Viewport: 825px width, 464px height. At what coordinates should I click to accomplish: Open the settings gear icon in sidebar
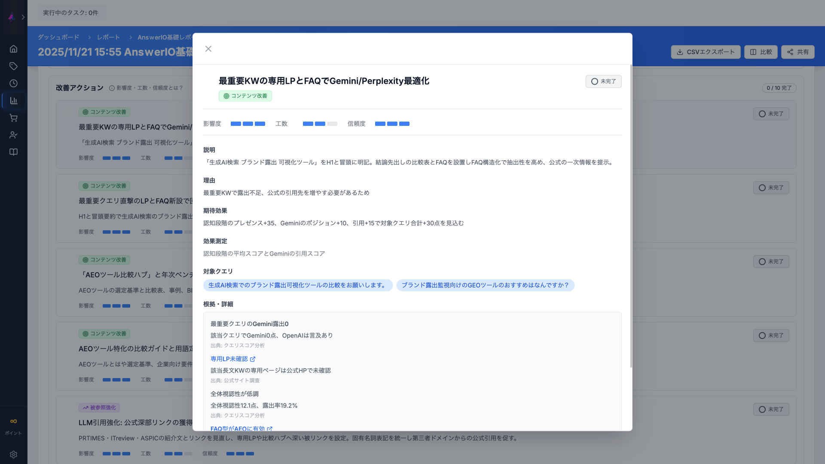(x=13, y=455)
